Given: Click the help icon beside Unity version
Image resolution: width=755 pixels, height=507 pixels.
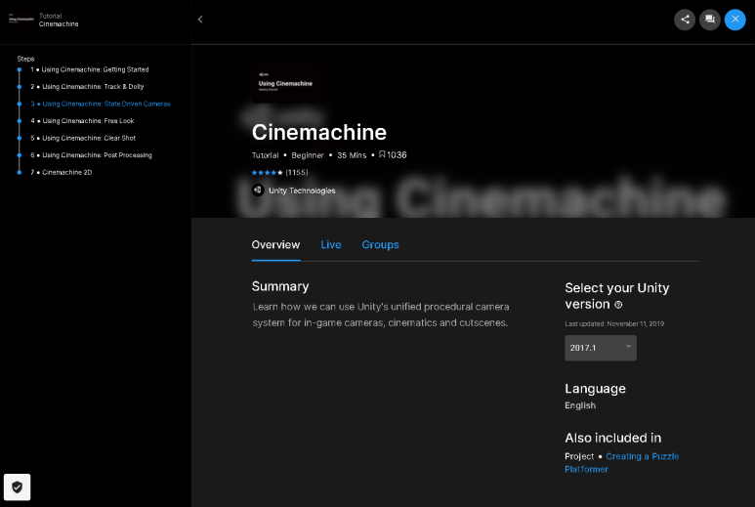Looking at the screenshot, I should (x=618, y=305).
